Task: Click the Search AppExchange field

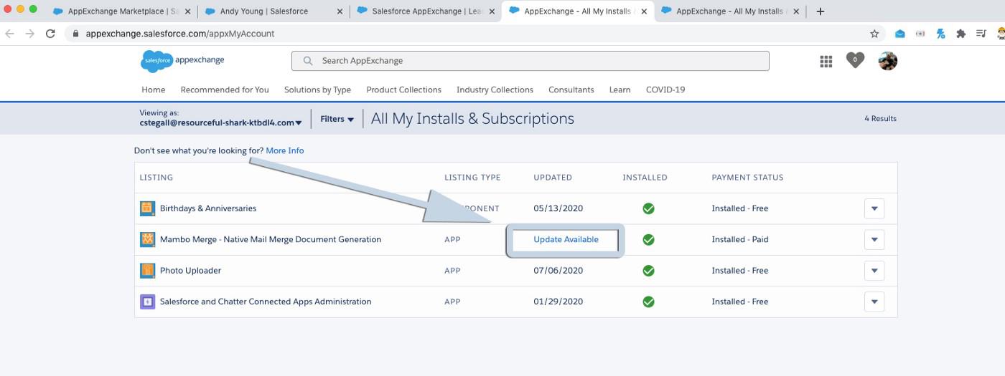Action: 530,61
